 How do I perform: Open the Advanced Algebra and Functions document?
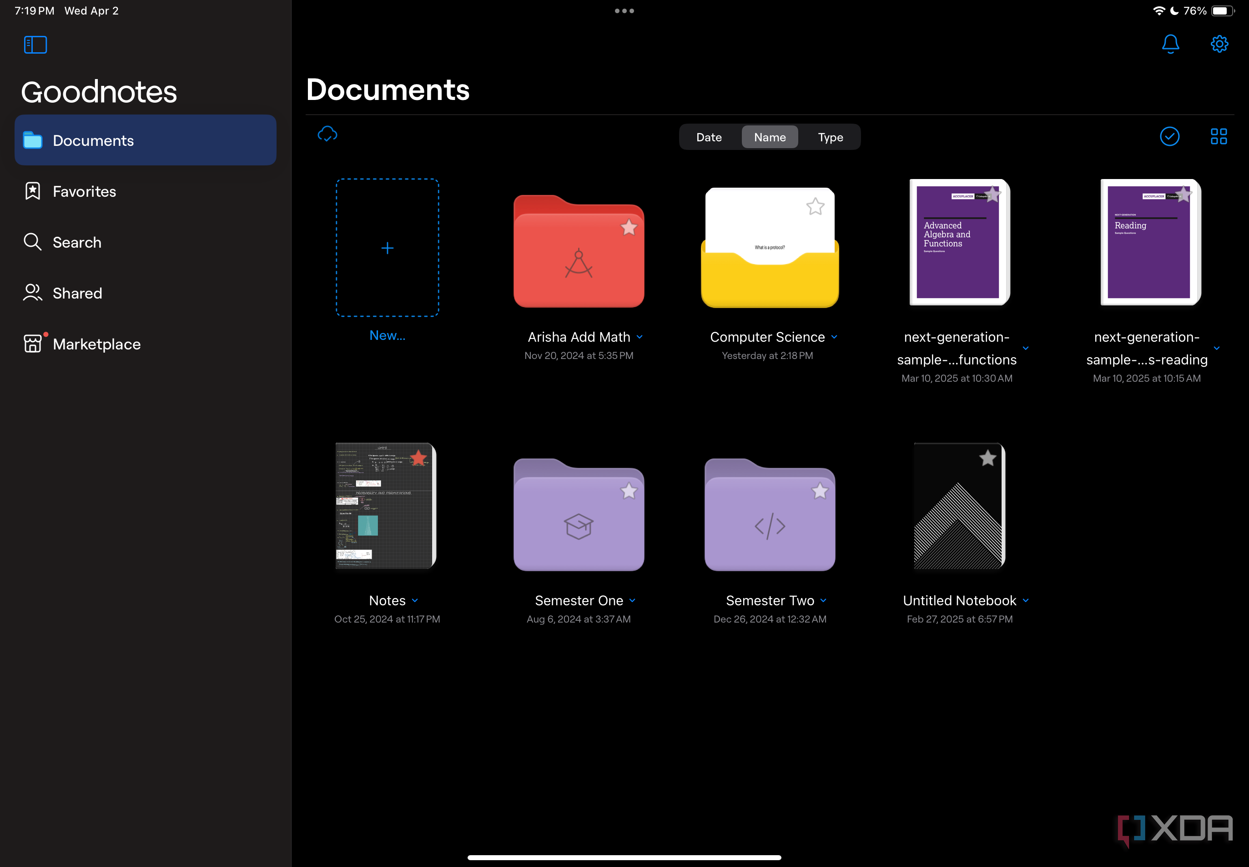click(x=960, y=242)
